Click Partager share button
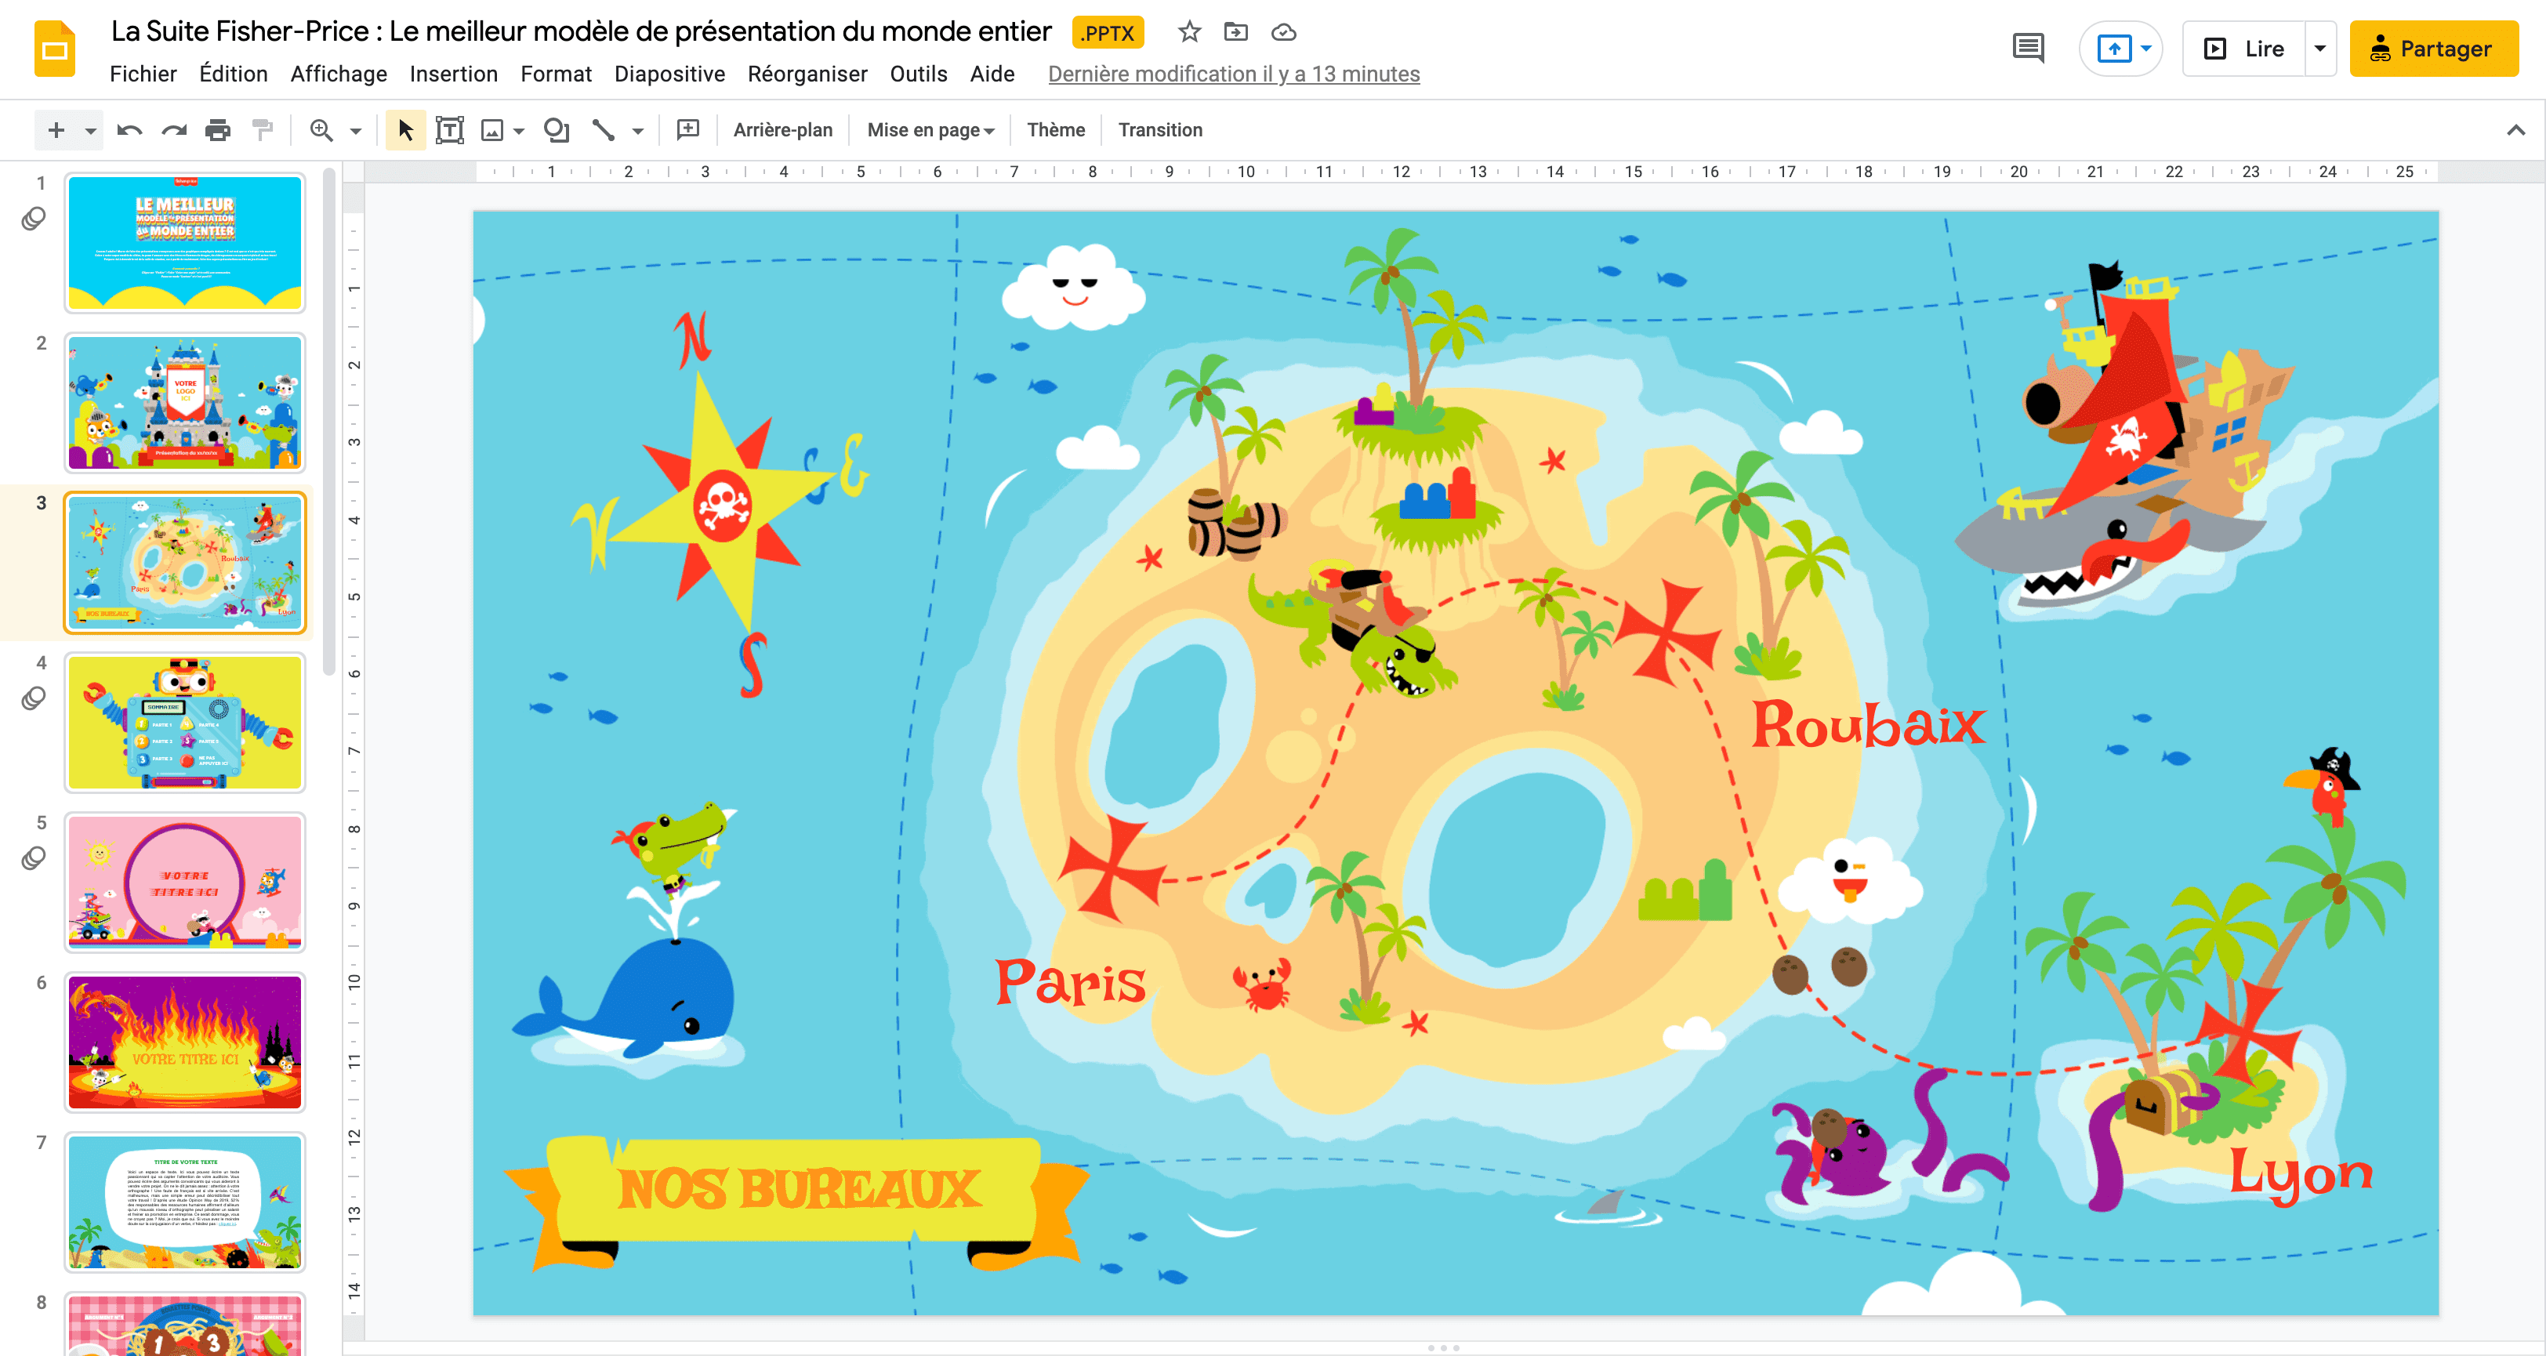This screenshot has height=1356, width=2546. click(x=2433, y=49)
